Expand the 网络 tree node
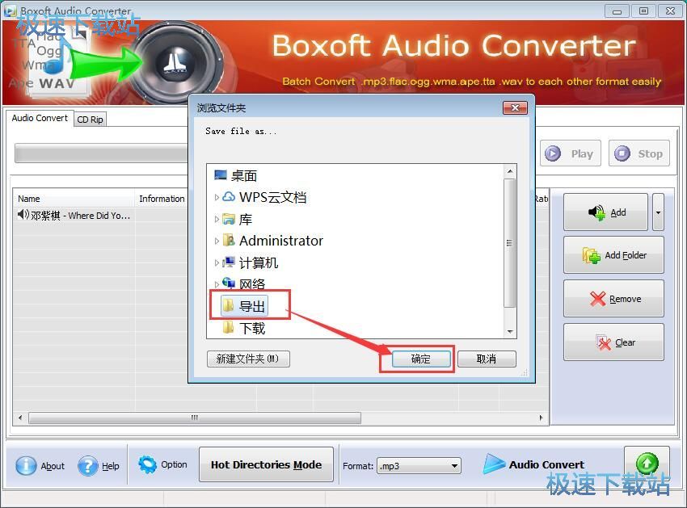Image resolution: width=687 pixels, height=508 pixels. coord(217,284)
